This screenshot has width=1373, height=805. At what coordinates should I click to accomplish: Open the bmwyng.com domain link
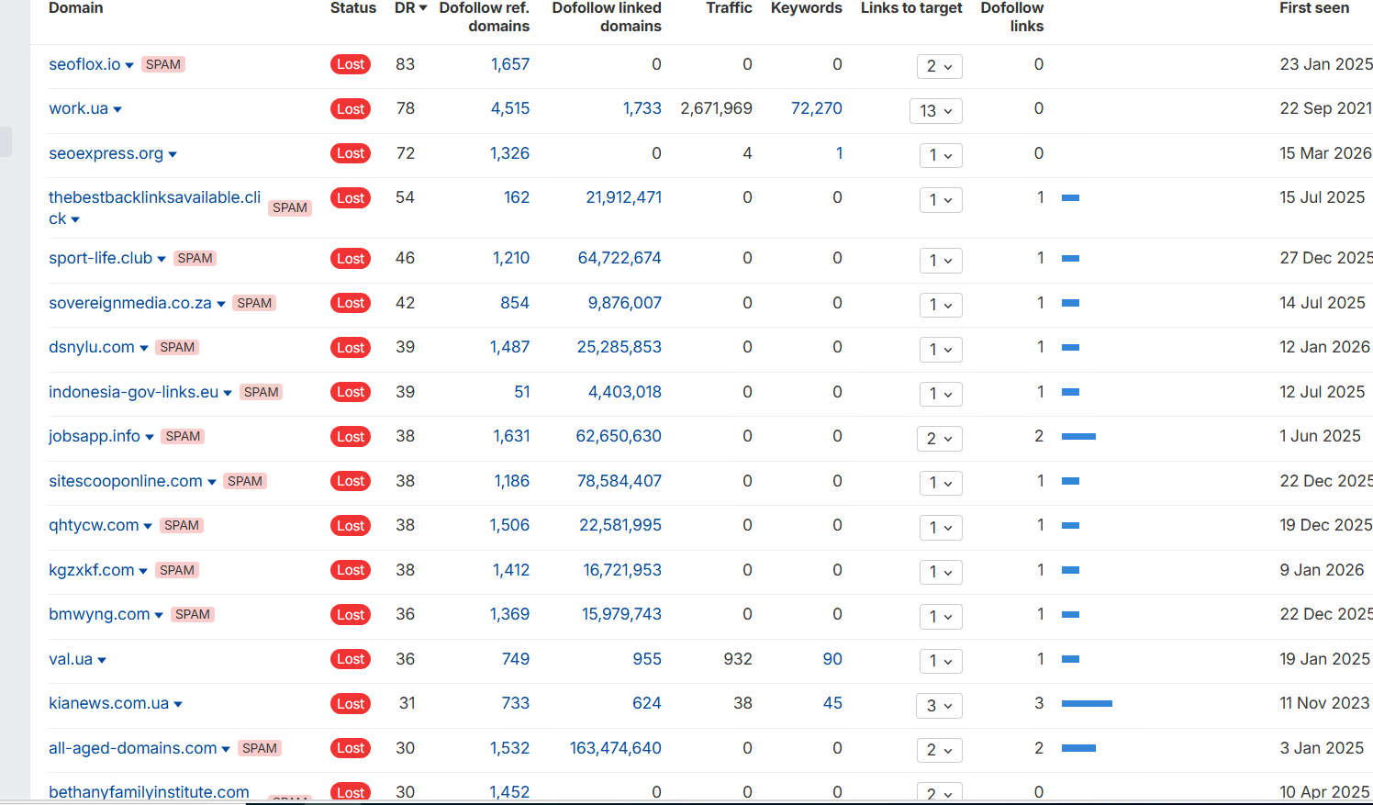(99, 614)
